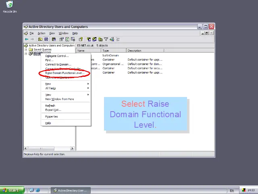Click the Filter funnel toolbar icon
This screenshot has height=194, width=258.
point(106,39)
